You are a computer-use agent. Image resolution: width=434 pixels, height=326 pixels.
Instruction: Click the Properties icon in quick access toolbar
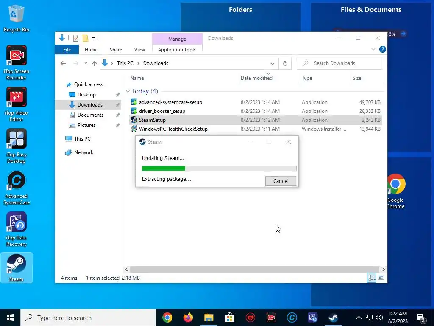pos(76,38)
